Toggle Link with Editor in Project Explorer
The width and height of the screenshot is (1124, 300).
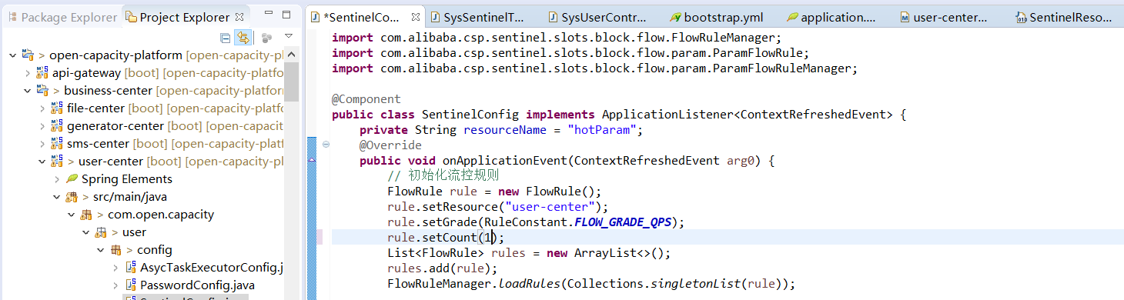click(x=243, y=38)
